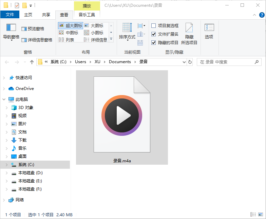Click the 在 录音 中搜索 search box
Viewport: 266px width, 219px height.
coord(226,62)
